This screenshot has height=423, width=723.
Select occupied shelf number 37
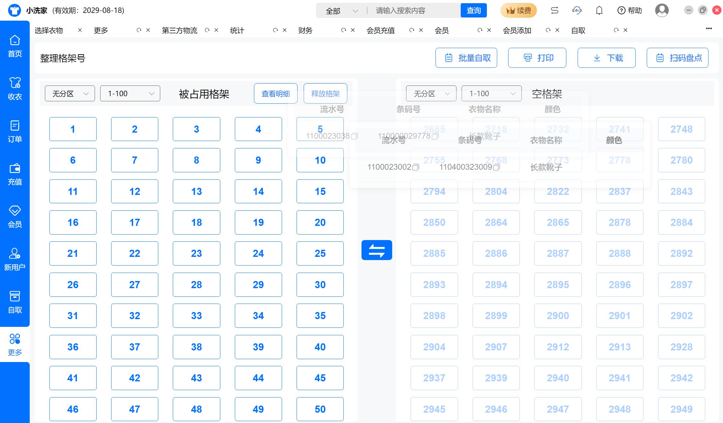point(134,347)
